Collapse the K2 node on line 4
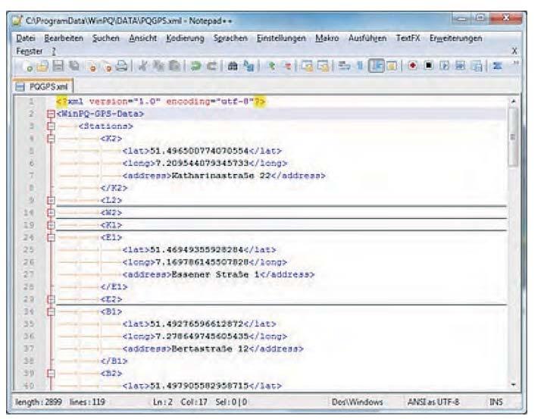The image size is (544, 419). 51,139
